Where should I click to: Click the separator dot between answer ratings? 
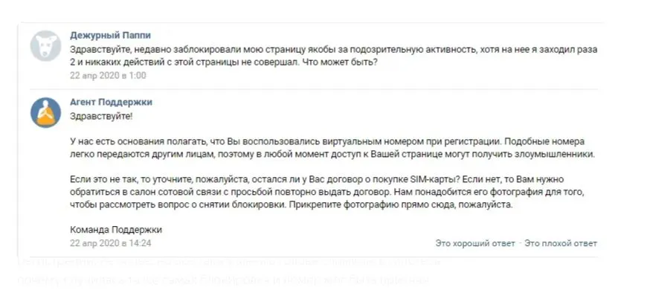(x=520, y=244)
